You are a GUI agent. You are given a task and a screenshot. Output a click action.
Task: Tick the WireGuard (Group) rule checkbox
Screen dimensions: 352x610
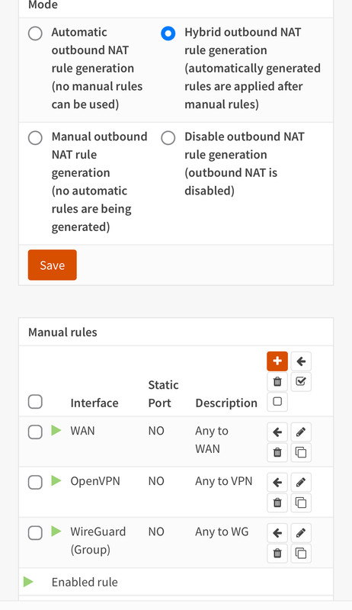[x=35, y=532]
